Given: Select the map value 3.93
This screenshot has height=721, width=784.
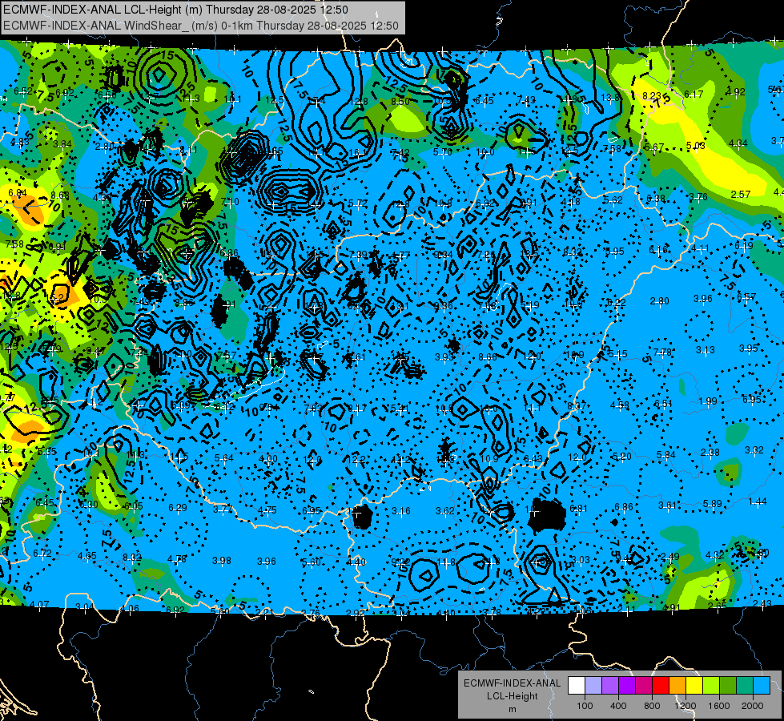Looking at the screenshot, I should click(x=444, y=357).
